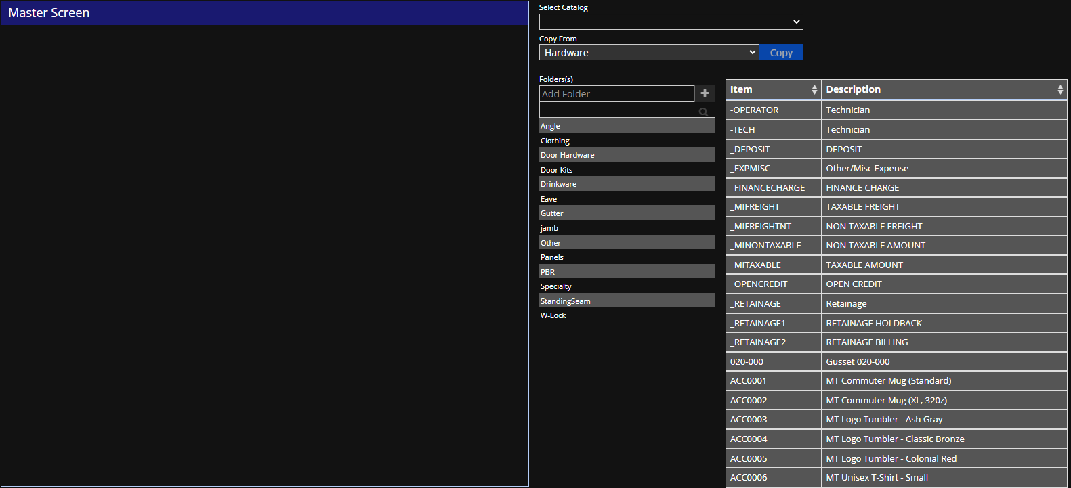This screenshot has width=1071, height=488.
Task: Select item ACC0003
Action: point(774,419)
